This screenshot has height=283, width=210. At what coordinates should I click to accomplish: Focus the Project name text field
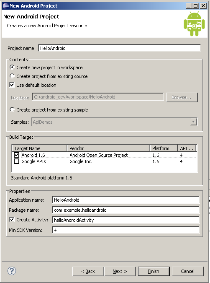tap(120, 48)
